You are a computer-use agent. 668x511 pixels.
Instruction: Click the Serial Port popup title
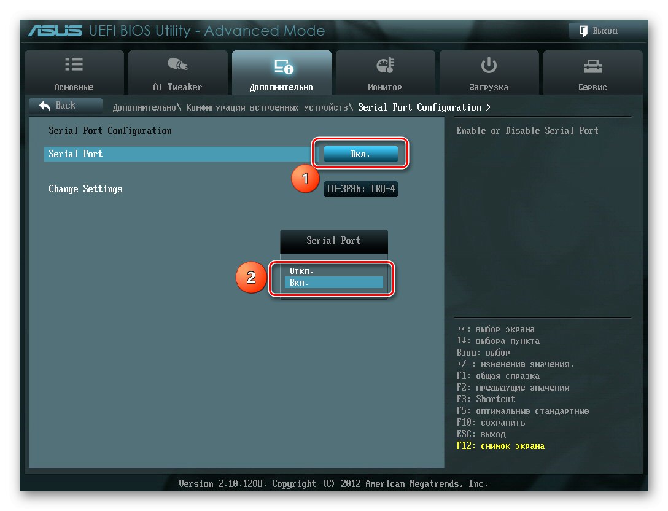pos(333,240)
